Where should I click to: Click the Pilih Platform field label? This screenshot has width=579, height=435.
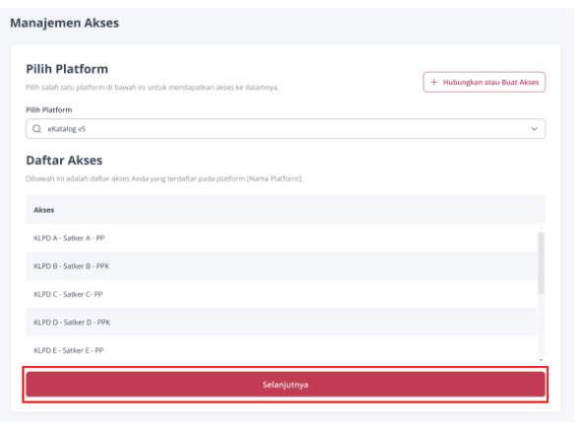49,110
